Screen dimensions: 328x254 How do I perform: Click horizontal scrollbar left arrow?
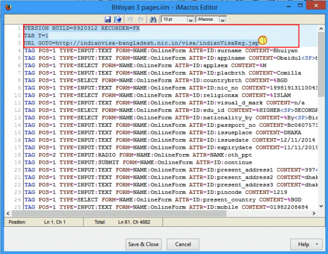click(8, 213)
